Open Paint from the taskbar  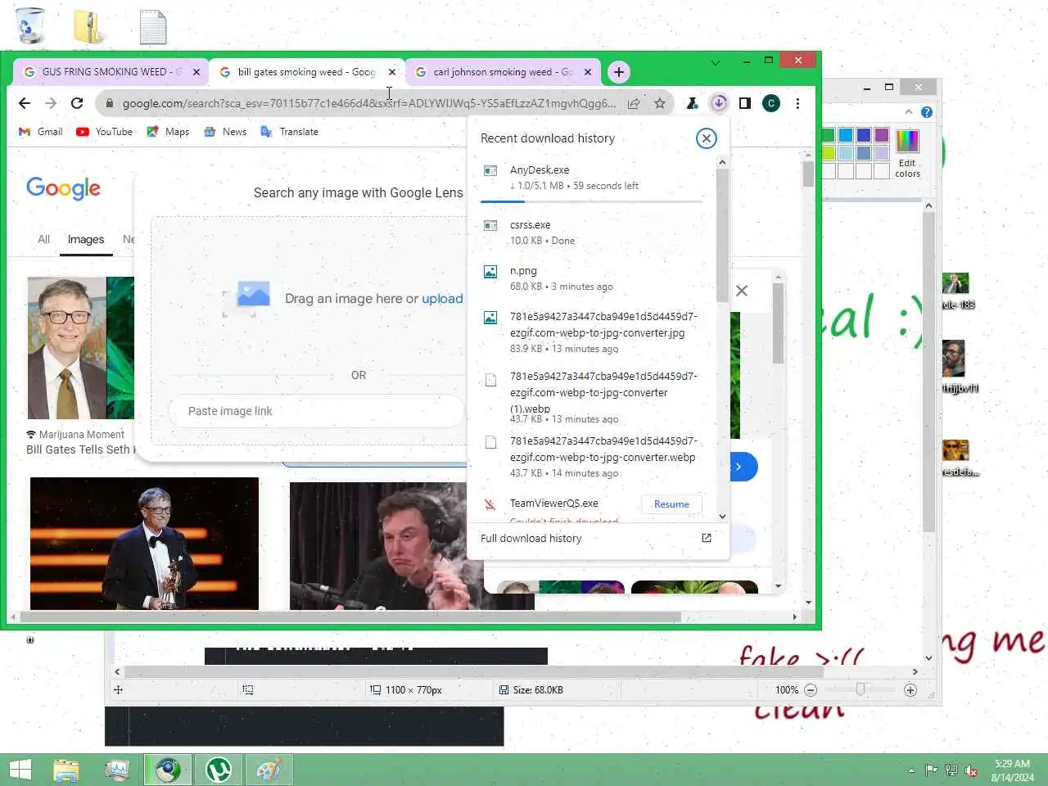[269, 770]
